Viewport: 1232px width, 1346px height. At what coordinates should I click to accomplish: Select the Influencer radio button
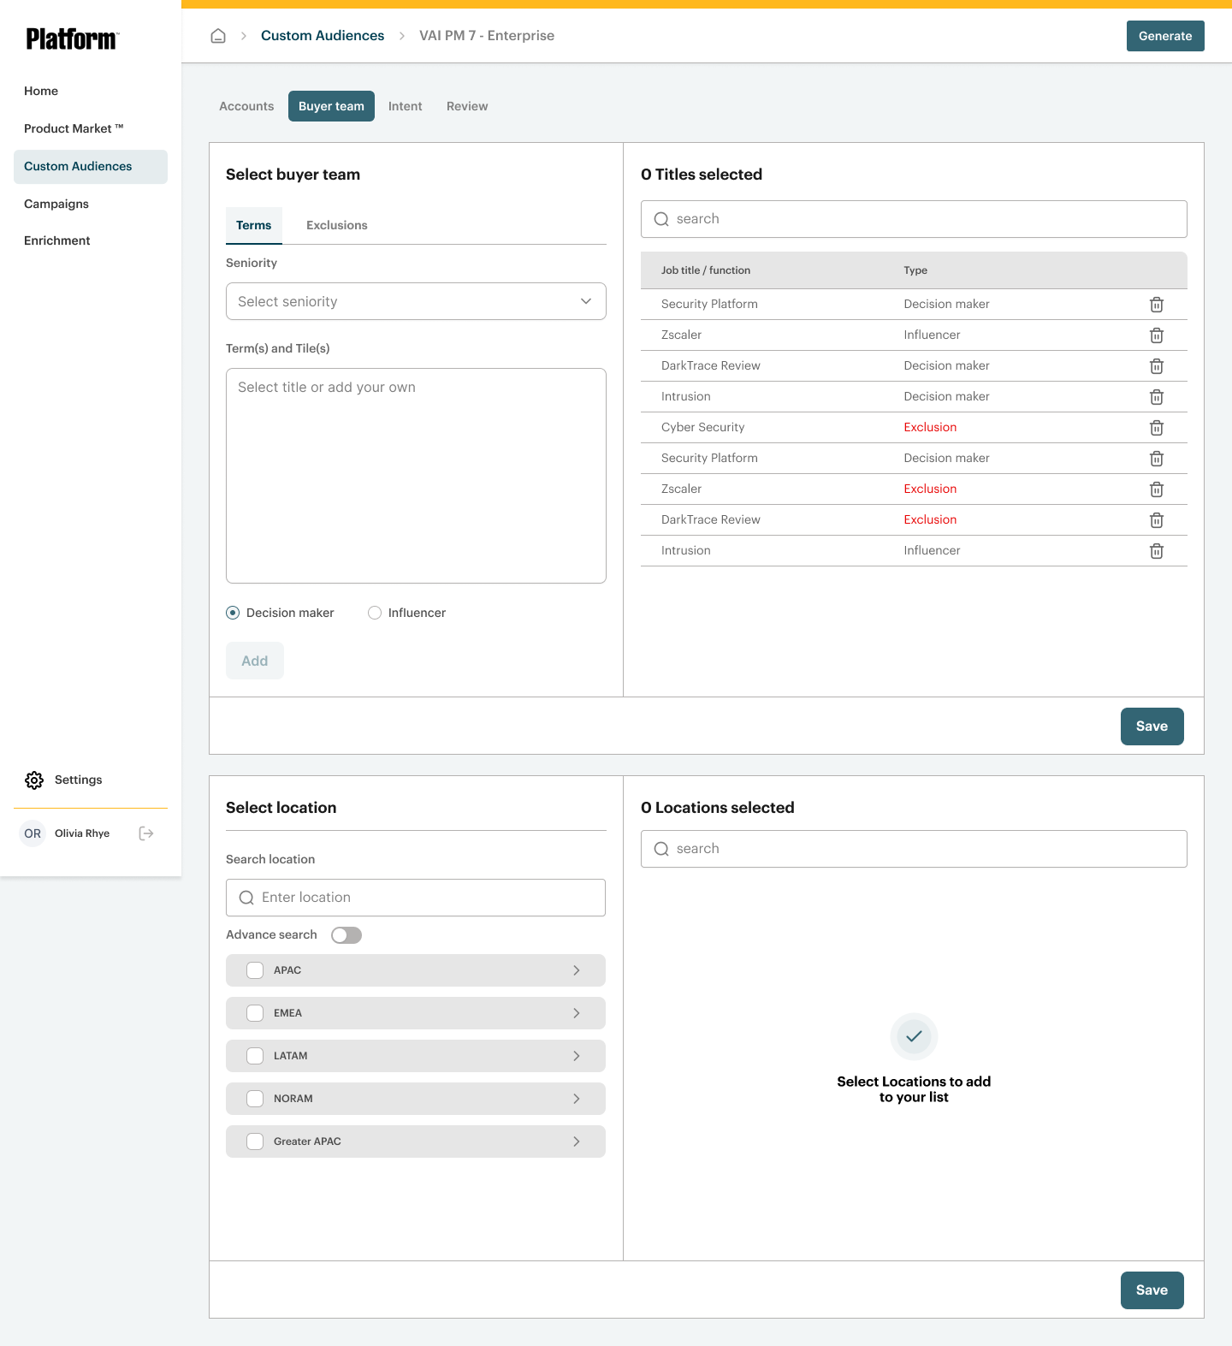tap(375, 613)
